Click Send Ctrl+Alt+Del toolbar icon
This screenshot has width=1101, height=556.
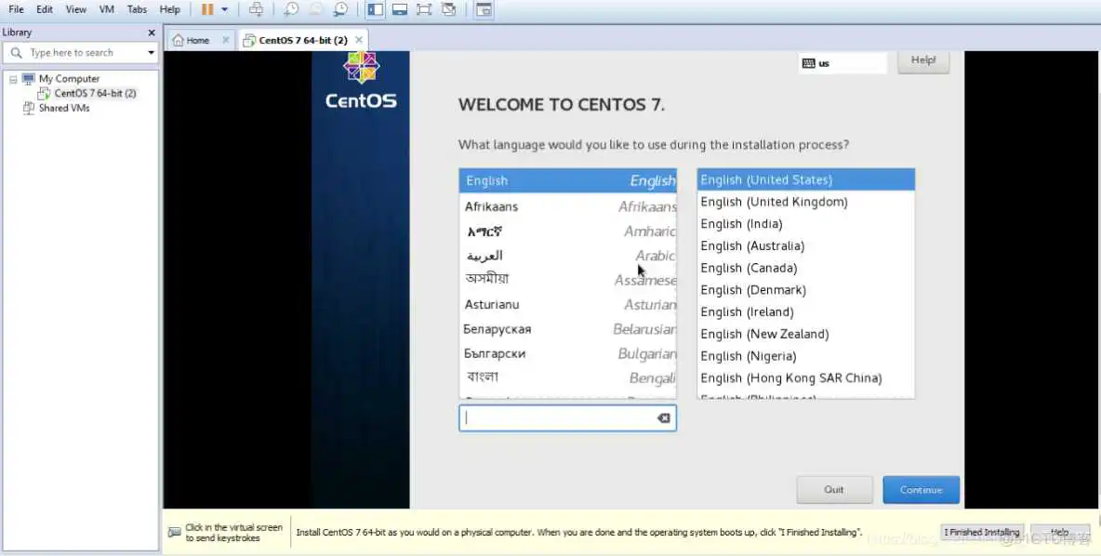click(x=256, y=9)
